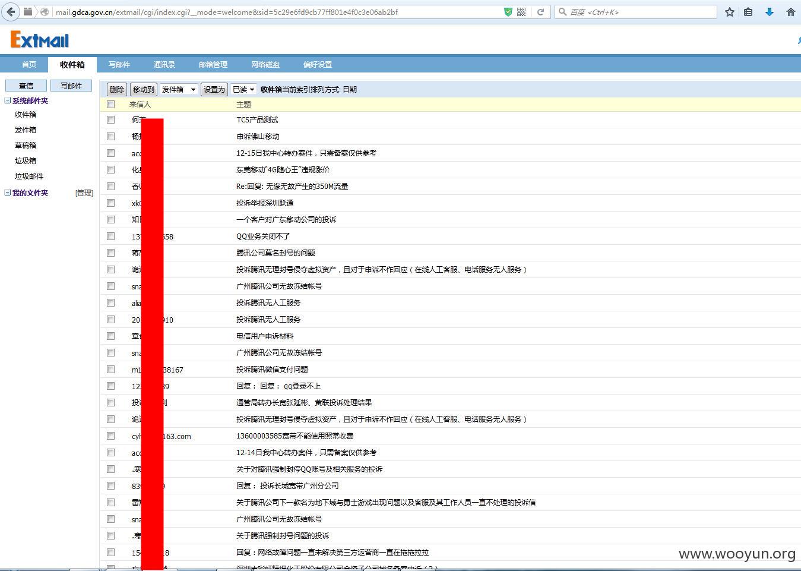801x571 pixels.
Task: Open mail 回复： 回复： qq登录不上
Action: (278, 386)
